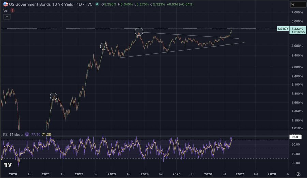
Task: Click the +0.034 (+0.64%) change value
Action: tap(180, 4)
